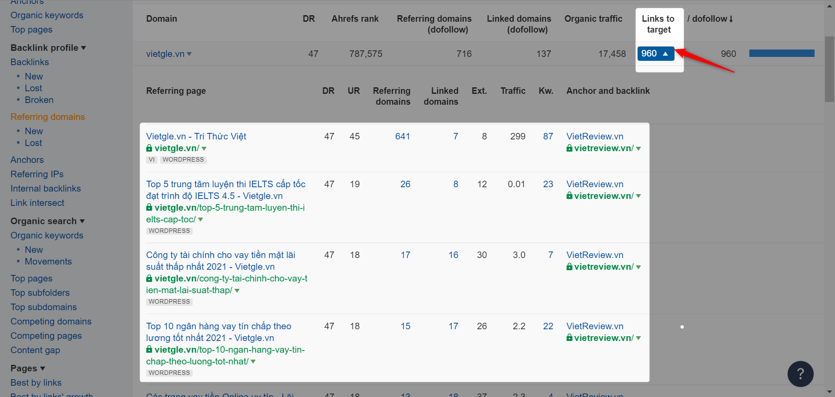Expand vietreview.vn/ dropdown in Top 10 ngân hàng row

pyautogui.click(x=638, y=338)
